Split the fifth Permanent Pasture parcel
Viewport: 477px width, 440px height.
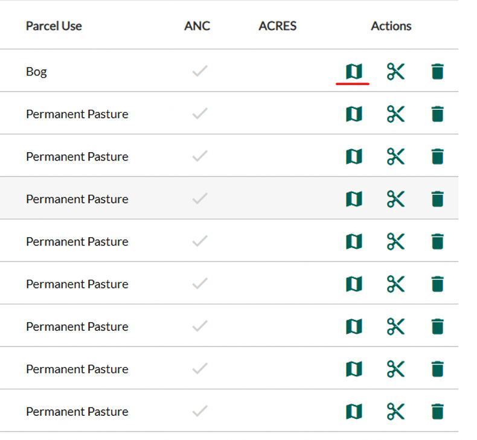[395, 284]
